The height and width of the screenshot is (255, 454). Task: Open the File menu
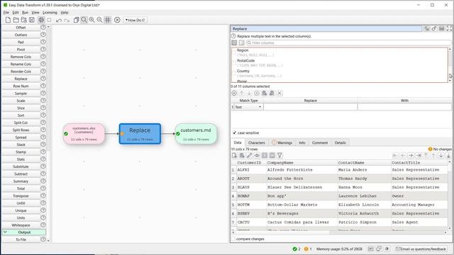pos(6,13)
